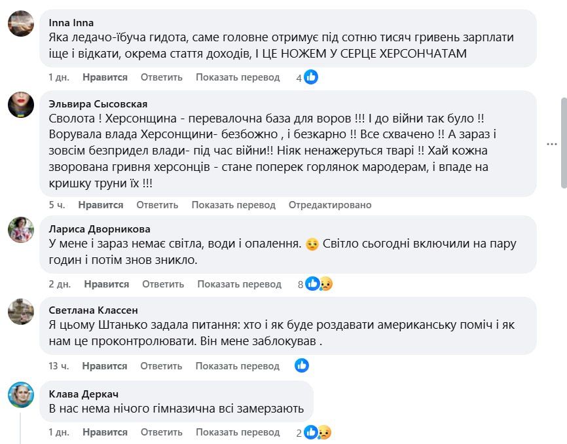Image resolution: width=567 pixels, height=444 pixels.
Task: Open Inna Inna's profile picture
Action: click(x=22, y=24)
